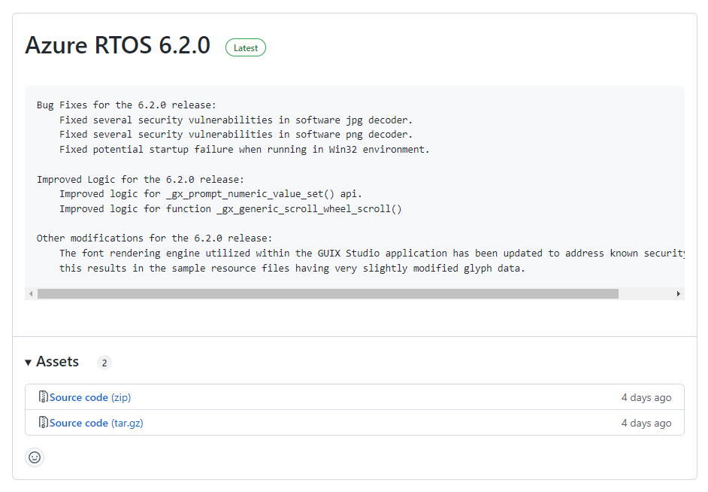The height and width of the screenshot is (492, 708).
Task: Click the Latest release badge
Action: pos(246,48)
